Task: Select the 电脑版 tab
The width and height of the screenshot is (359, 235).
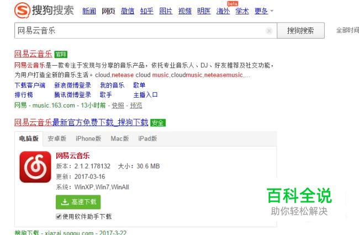Action: click(29, 138)
